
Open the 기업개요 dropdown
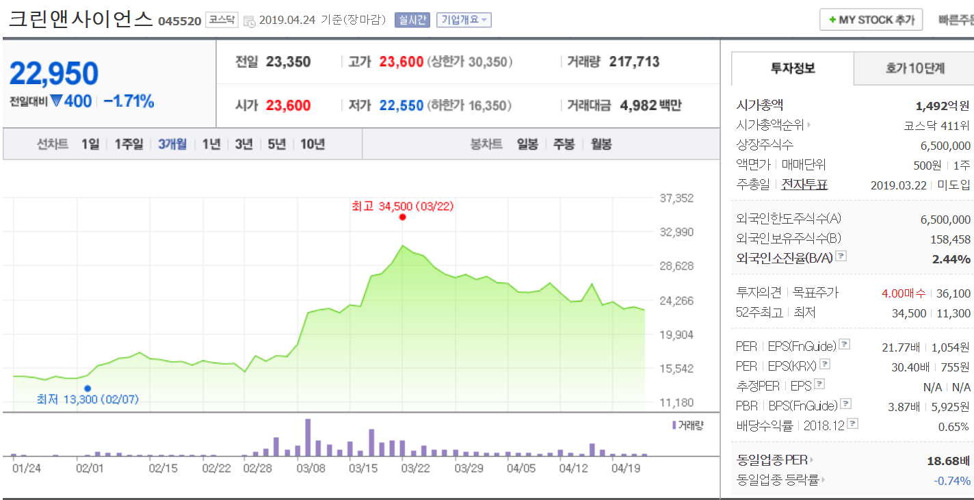tap(464, 20)
